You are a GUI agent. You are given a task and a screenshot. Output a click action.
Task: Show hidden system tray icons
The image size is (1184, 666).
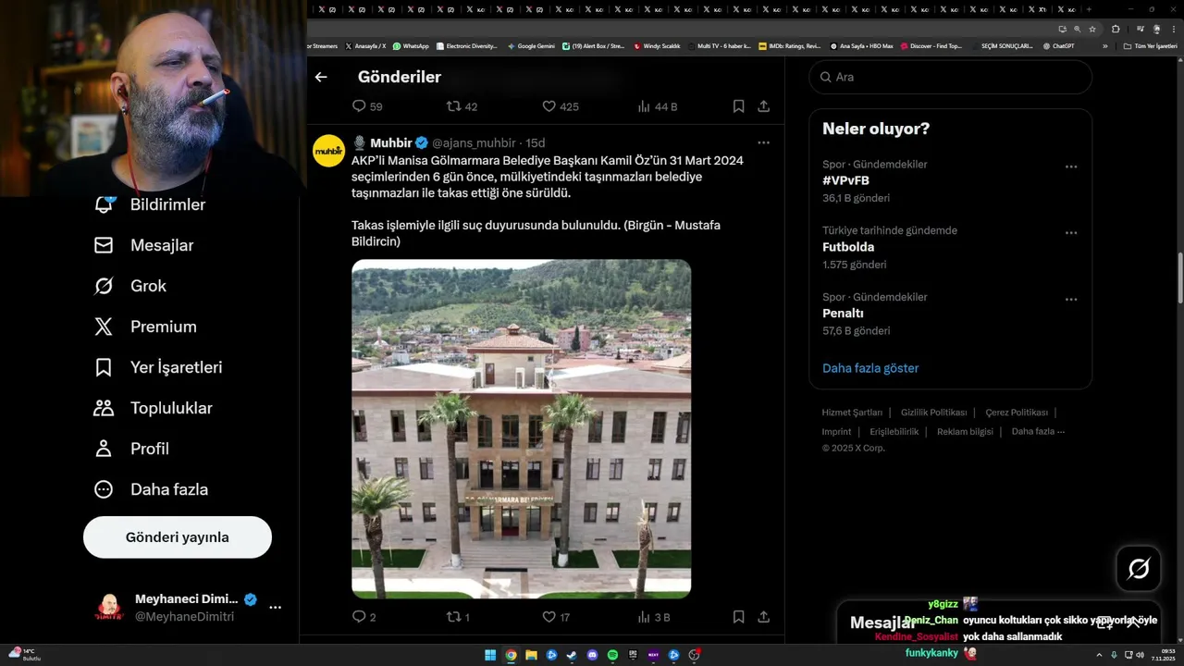click(1099, 655)
